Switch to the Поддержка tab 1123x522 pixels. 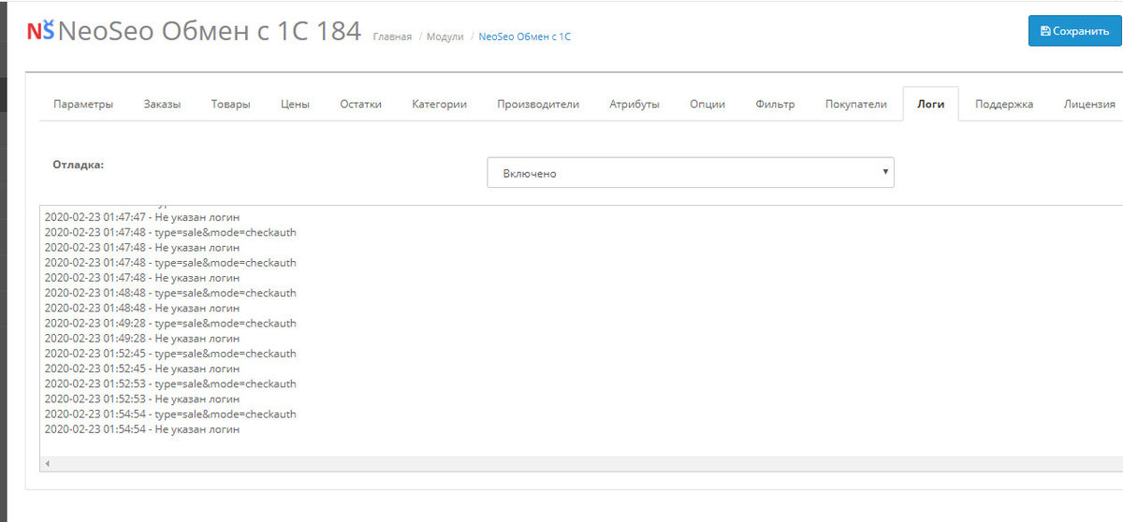click(x=1004, y=104)
